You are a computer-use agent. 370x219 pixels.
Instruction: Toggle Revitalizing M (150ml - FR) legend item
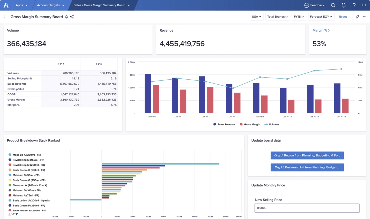26,160
